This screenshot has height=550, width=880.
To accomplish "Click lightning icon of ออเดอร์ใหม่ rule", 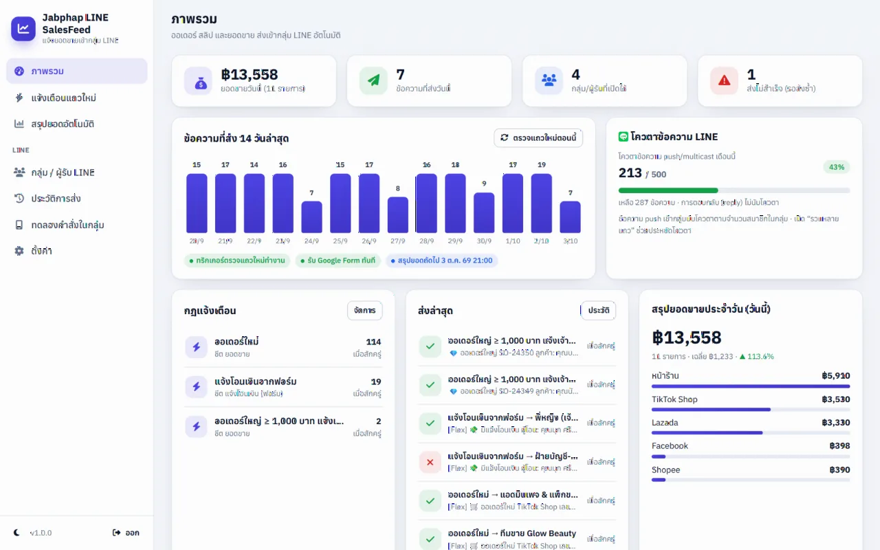I will pos(196,347).
